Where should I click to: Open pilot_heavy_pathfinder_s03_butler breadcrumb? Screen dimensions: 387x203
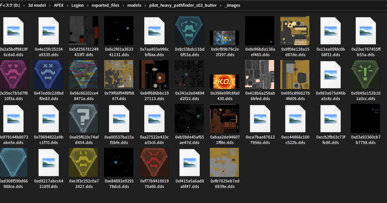point(183,5)
